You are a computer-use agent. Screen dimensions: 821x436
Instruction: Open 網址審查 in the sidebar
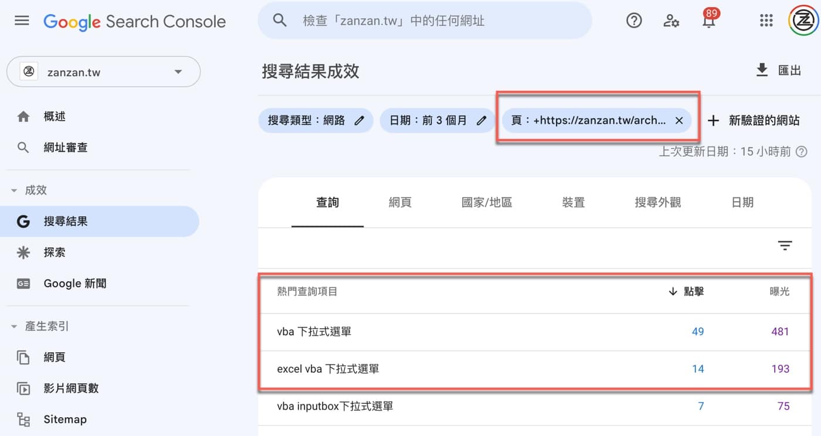[66, 148]
